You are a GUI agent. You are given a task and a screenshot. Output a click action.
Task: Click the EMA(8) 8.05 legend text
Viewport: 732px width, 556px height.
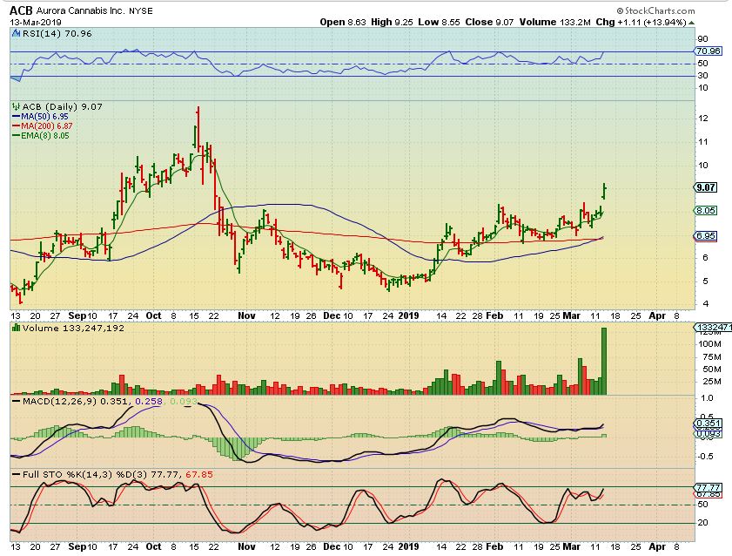(45, 136)
